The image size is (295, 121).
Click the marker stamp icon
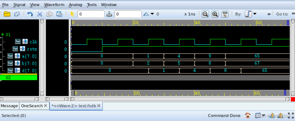[x=110, y=14]
